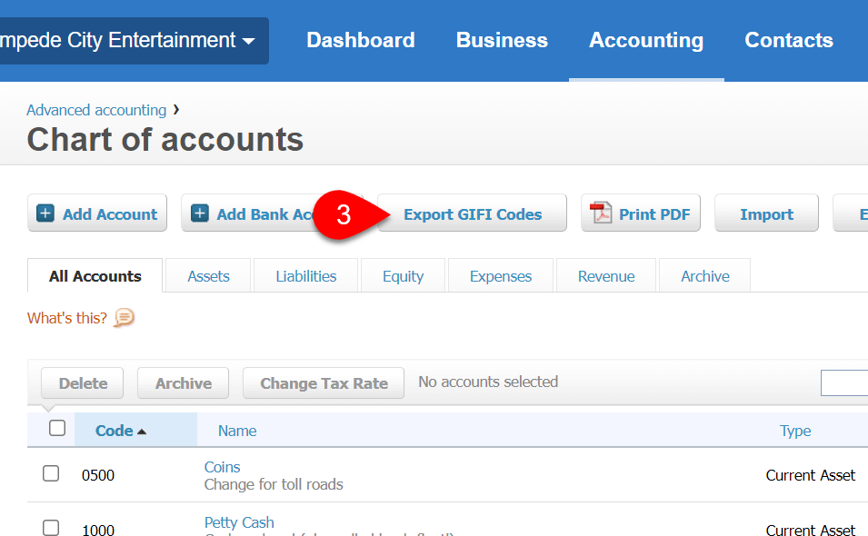Navigate to the Contacts section
Image resolution: width=868 pixels, height=536 pixels.
[x=788, y=40]
